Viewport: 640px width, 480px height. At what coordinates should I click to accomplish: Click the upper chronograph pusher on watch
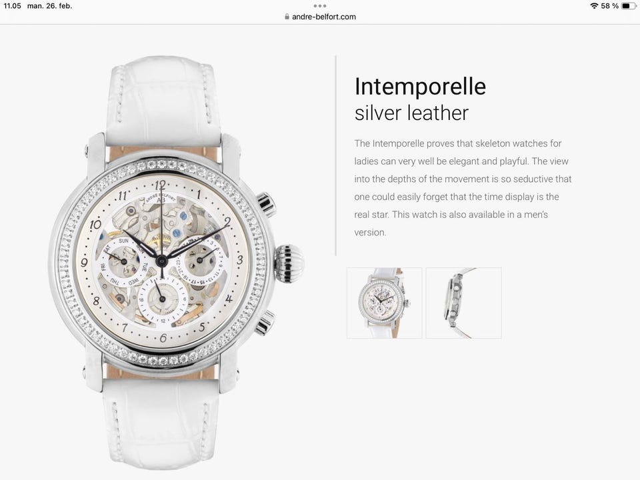[x=266, y=203]
